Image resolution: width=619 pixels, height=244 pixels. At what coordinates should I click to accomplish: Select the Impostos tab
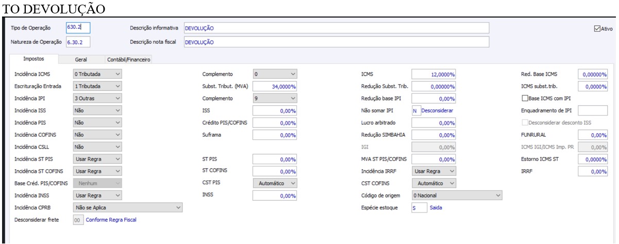click(x=34, y=59)
